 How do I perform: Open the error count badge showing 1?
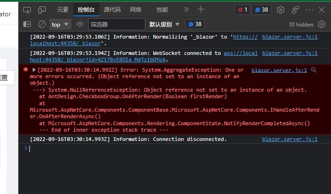click(x=243, y=10)
